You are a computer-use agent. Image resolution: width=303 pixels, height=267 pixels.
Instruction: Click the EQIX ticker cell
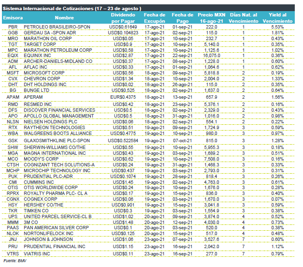point(13,56)
